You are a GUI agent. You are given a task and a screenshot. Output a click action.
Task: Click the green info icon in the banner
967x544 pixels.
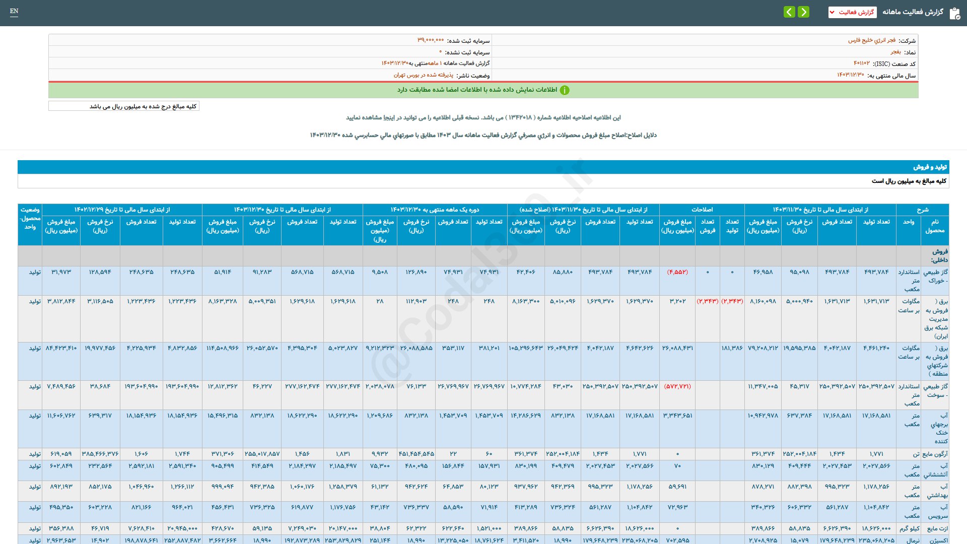point(565,90)
